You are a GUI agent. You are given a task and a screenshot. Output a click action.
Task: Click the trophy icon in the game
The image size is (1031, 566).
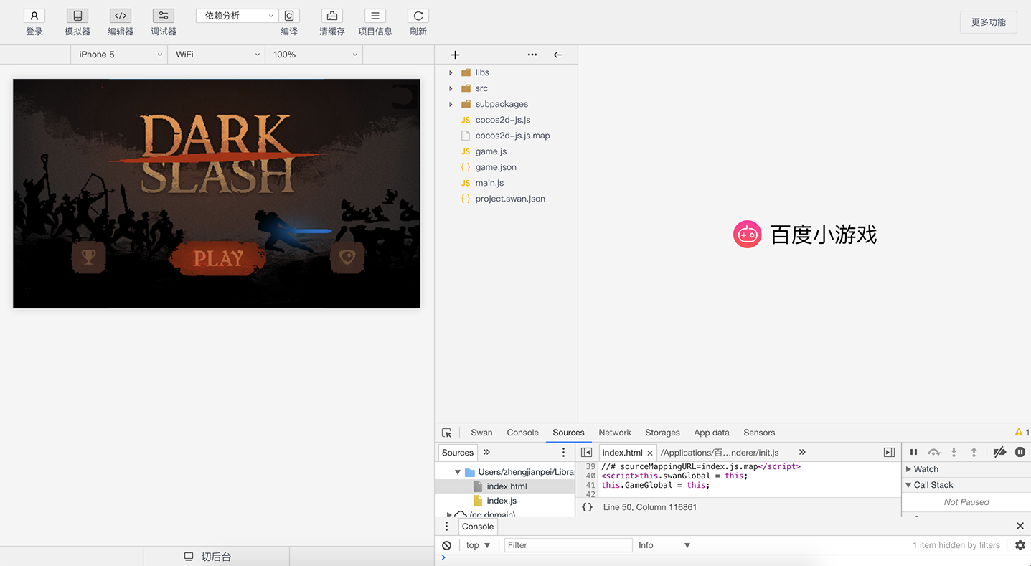click(88, 257)
